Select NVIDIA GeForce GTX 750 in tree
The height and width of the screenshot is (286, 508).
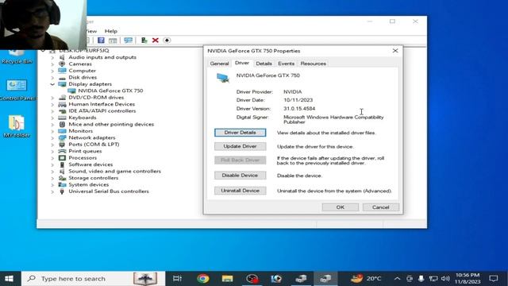point(110,91)
